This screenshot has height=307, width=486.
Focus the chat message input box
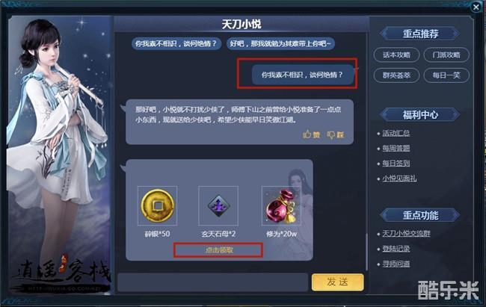212,282
